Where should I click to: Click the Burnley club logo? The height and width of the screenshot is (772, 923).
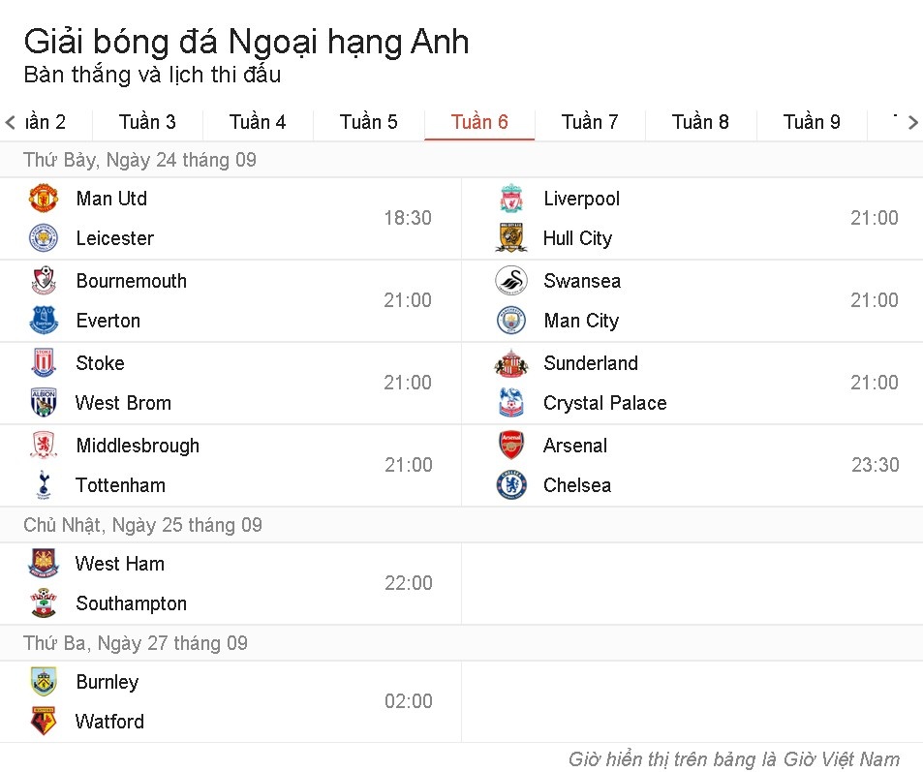(44, 681)
